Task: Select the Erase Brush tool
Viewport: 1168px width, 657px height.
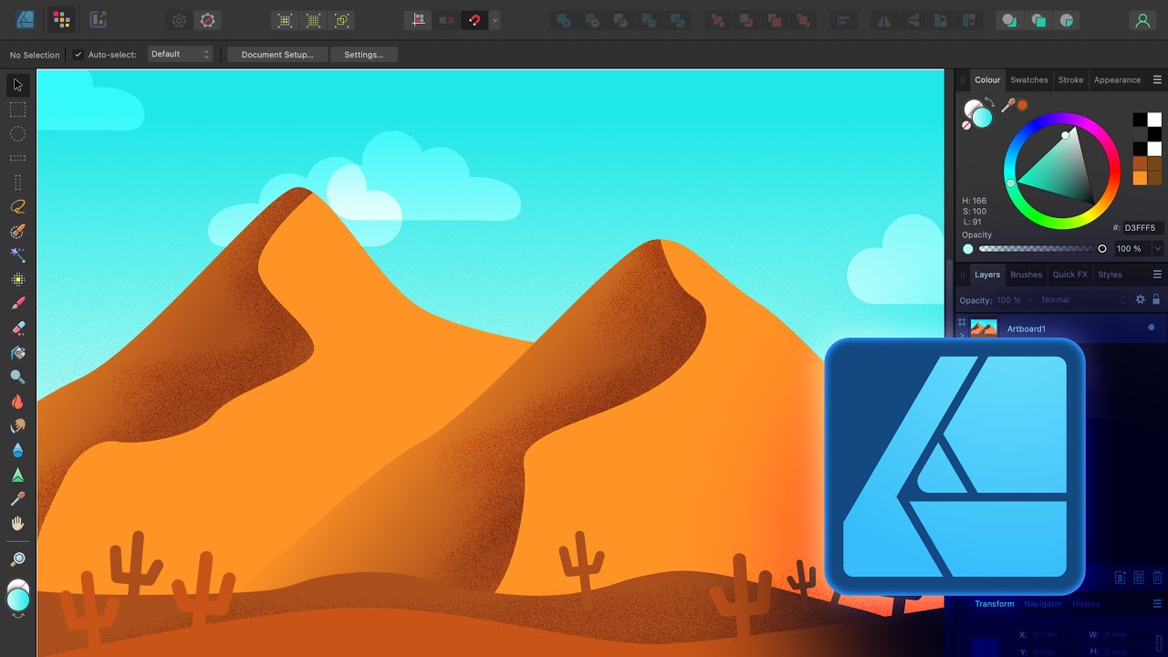Action: 17,328
